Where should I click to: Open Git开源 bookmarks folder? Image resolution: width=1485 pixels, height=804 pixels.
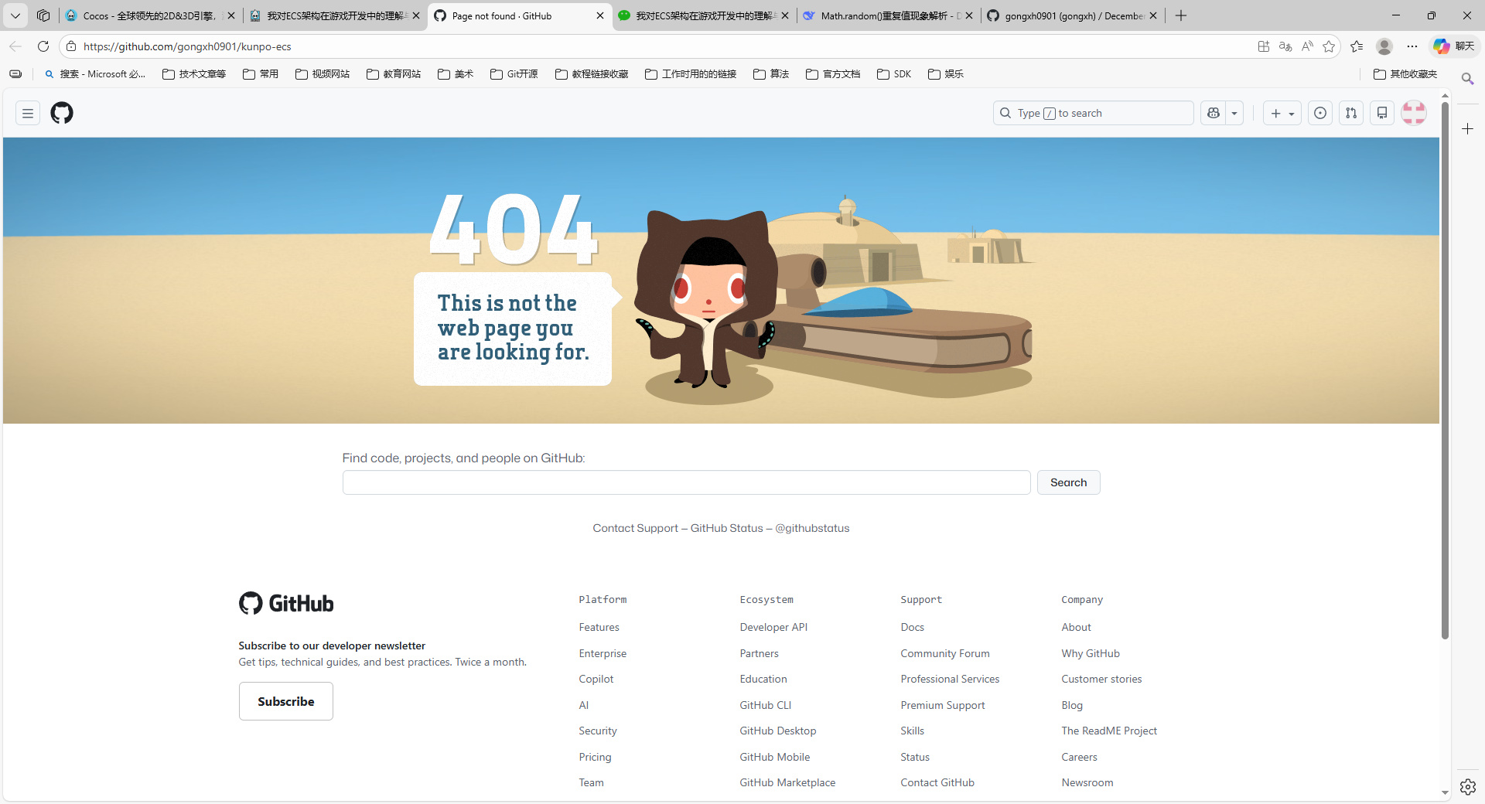pos(514,74)
